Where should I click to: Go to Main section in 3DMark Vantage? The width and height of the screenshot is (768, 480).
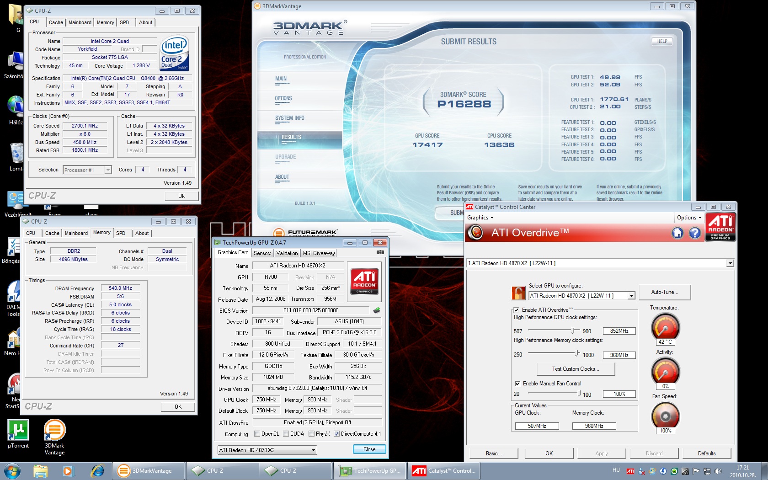coord(281,79)
